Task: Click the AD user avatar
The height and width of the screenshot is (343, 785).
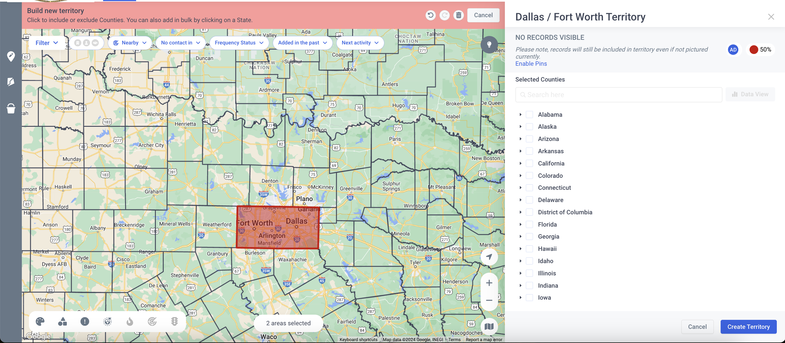Action: coord(733,50)
